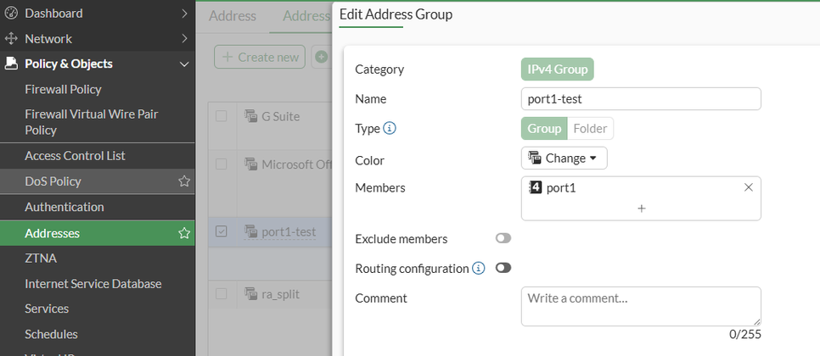Image resolution: width=820 pixels, height=356 pixels.
Task: Collapse the Policy & Objects section
Action: [x=184, y=64]
